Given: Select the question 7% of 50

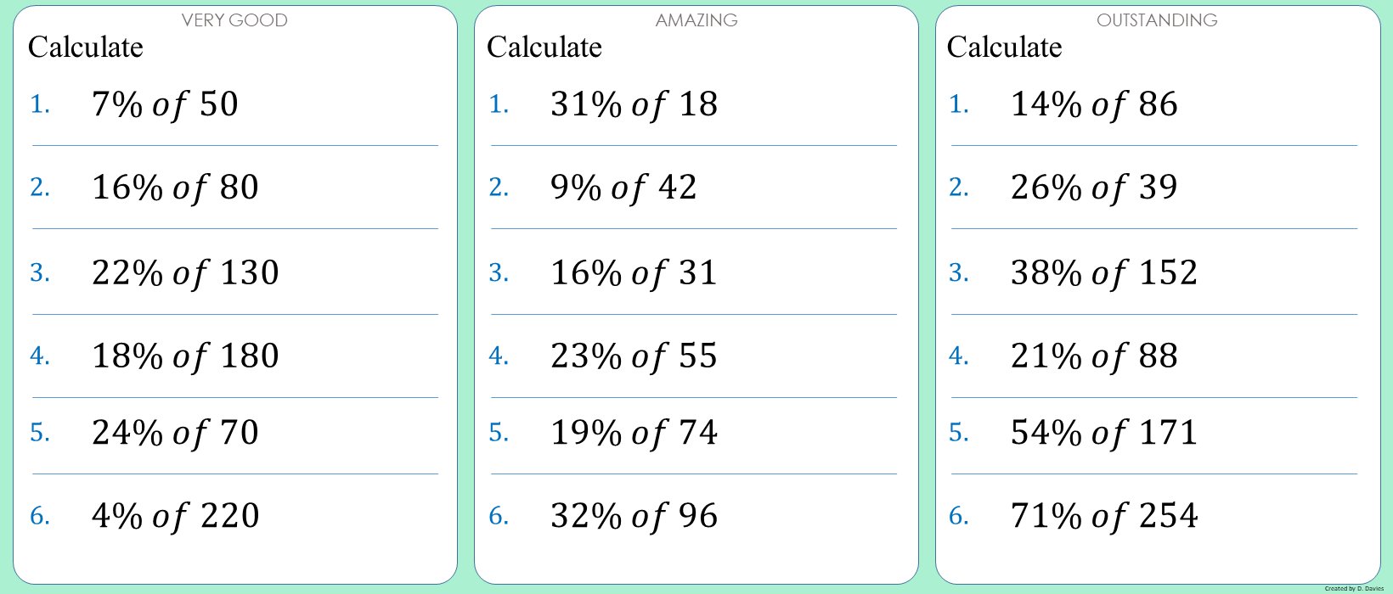Looking at the screenshot, I should pyautogui.click(x=165, y=104).
